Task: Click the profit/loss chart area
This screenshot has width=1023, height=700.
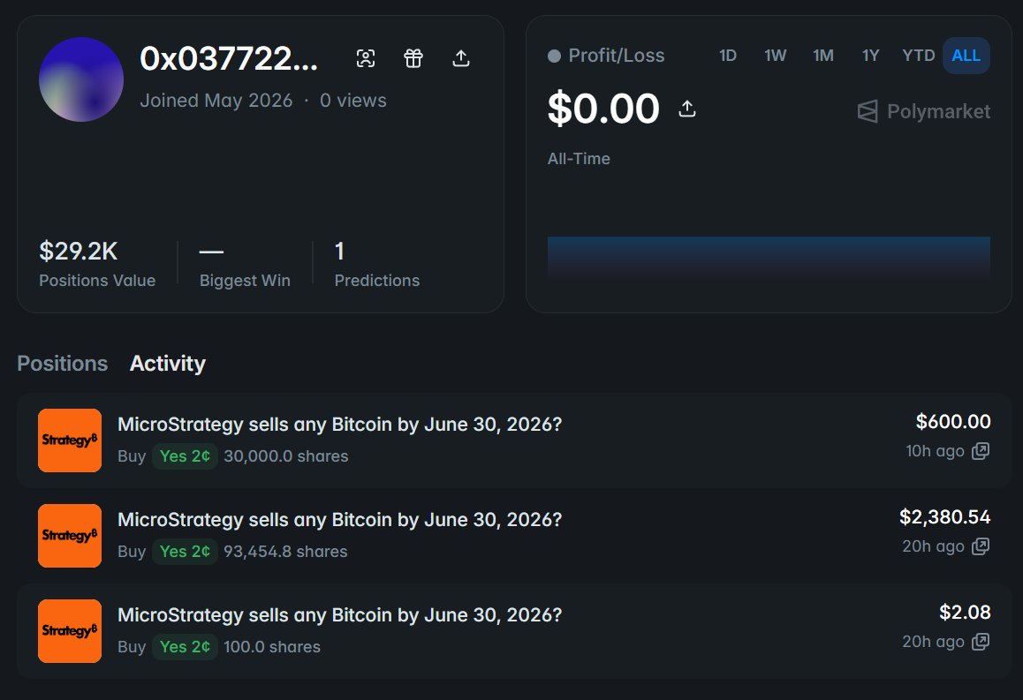Action: [769, 258]
